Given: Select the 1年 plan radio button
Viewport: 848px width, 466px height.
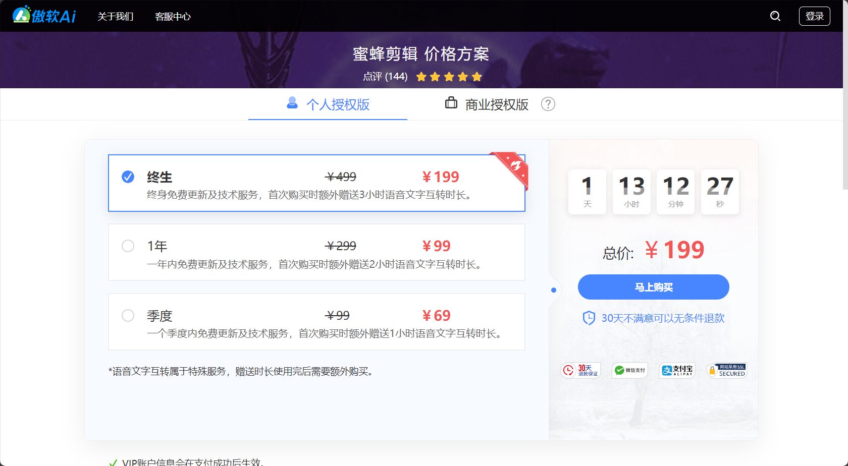Looking at the screenshot, I should tap(128, 246).
